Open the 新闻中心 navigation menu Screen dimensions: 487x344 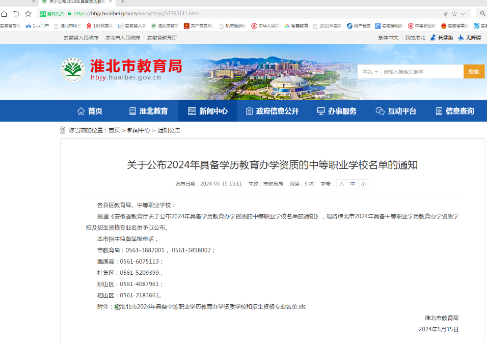pos(207,111)
